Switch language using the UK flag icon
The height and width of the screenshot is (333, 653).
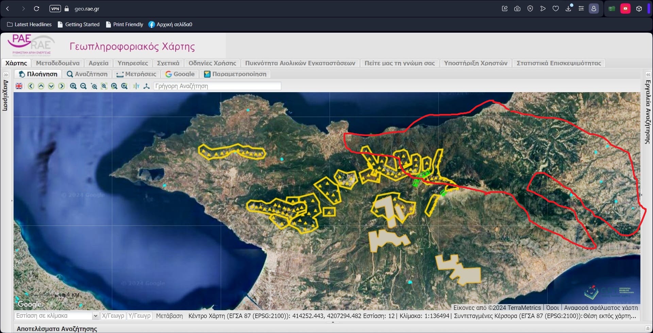(19, 86)
